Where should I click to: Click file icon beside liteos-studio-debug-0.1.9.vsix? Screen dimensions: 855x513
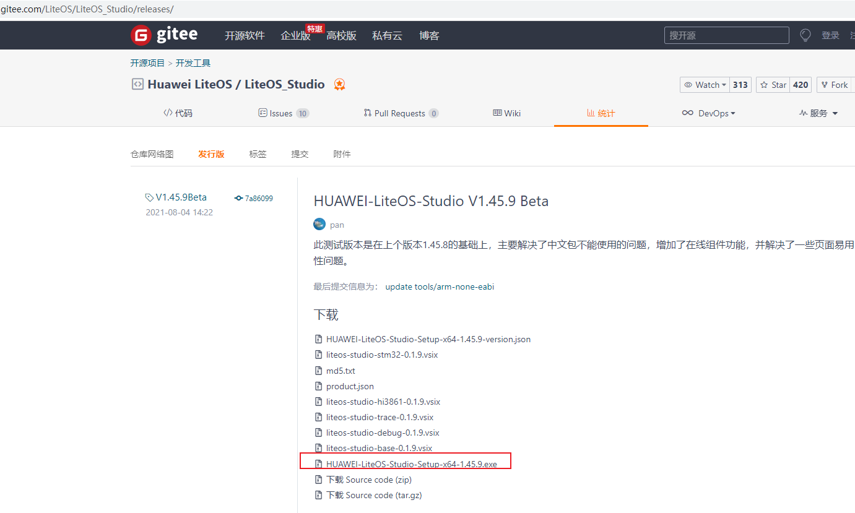(319, 433)
